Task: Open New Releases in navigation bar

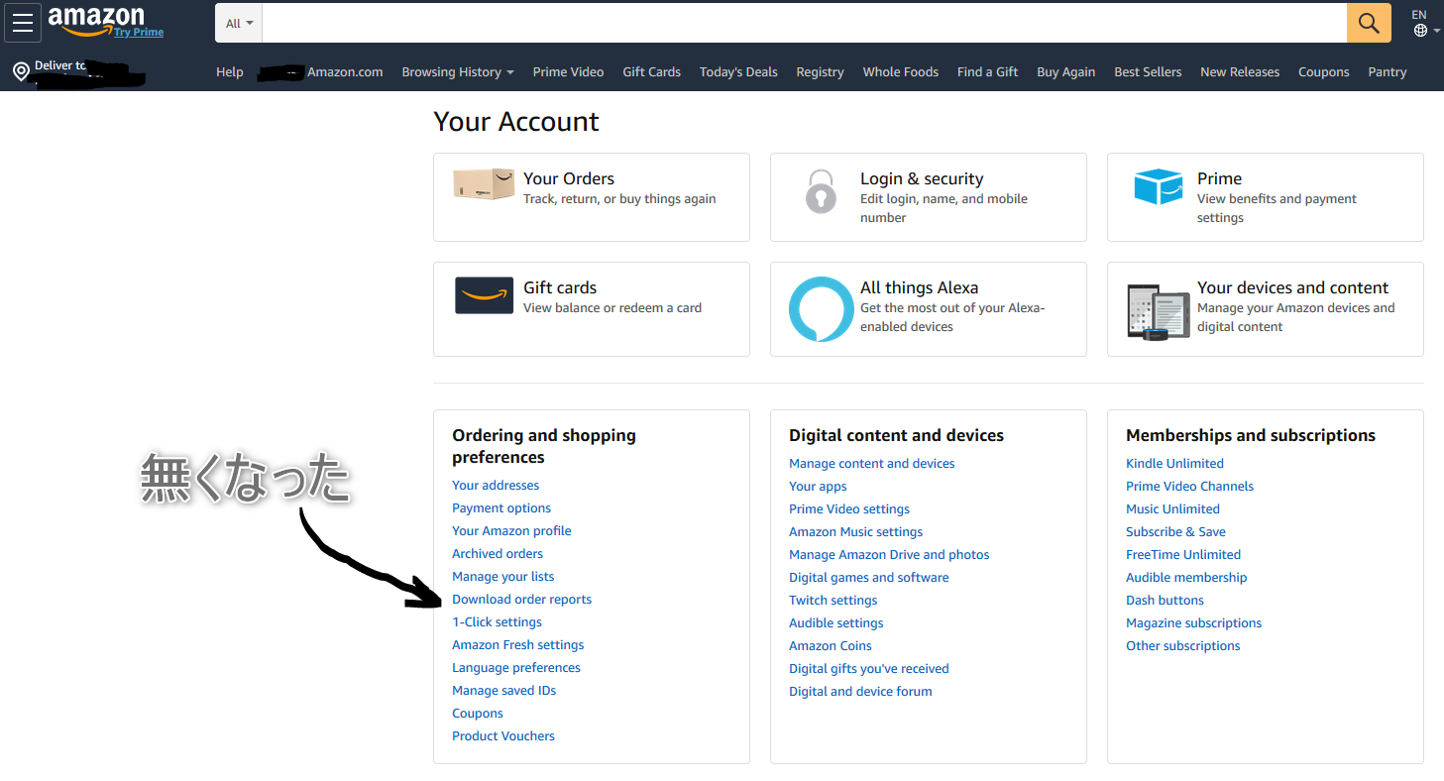Action: 1240,72
